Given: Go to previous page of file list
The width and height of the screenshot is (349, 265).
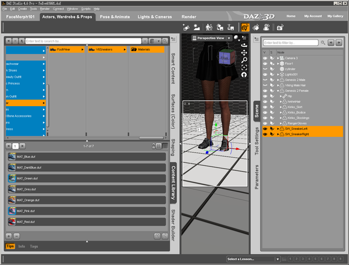Looking at the screenshot, I should pyautogui.click(x=9, y=146).
